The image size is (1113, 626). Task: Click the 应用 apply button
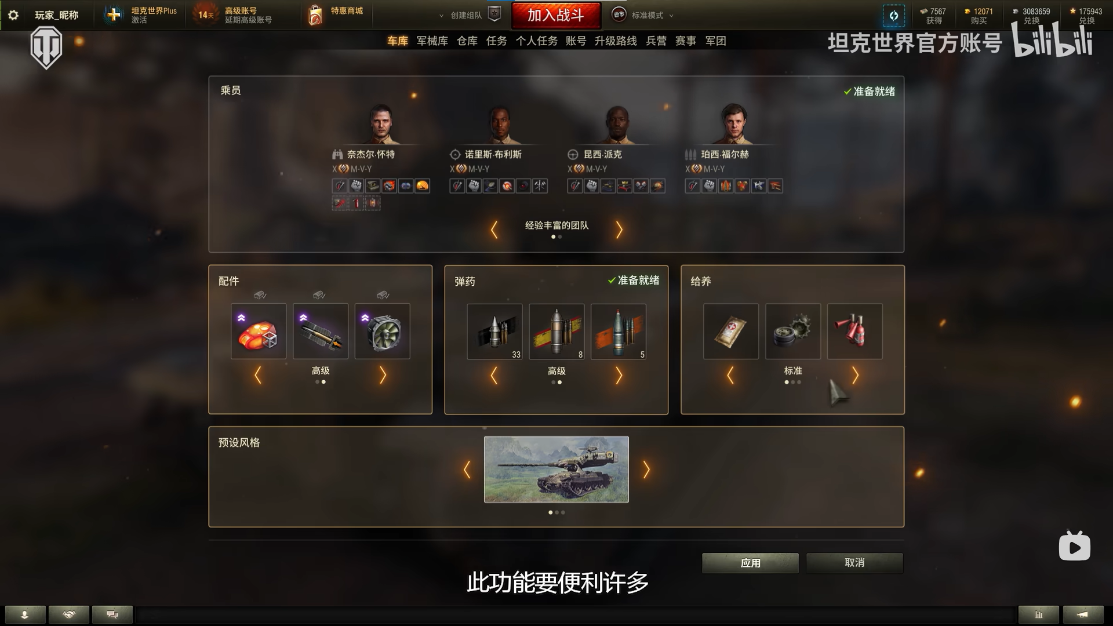click(750, 563)
